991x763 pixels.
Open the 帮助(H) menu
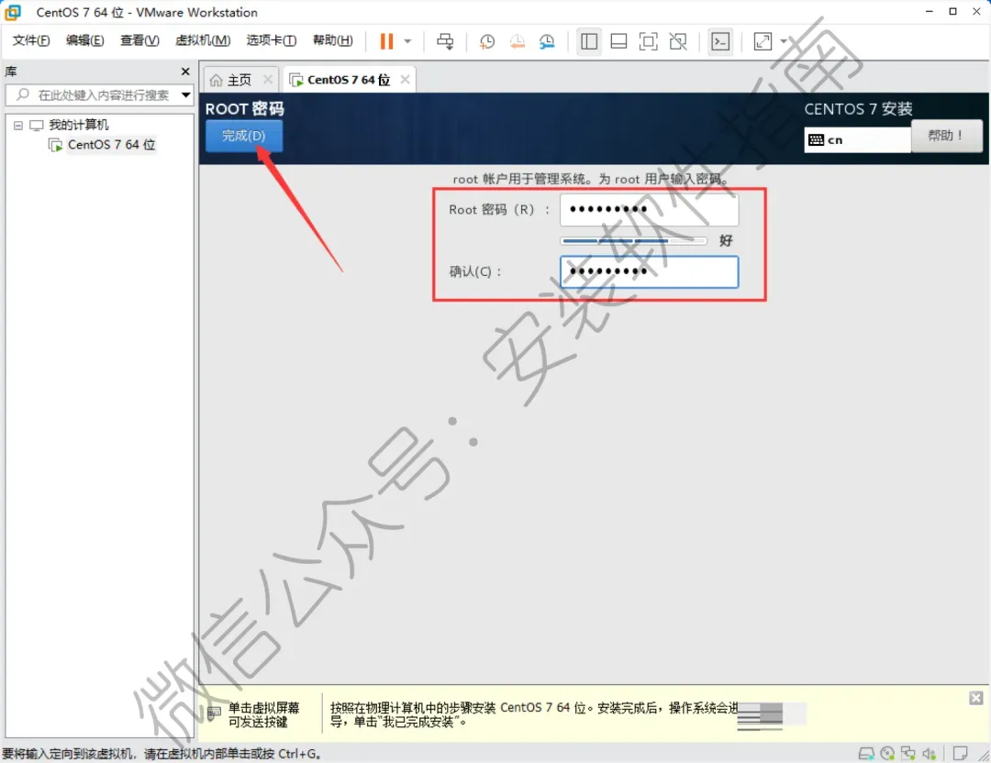333,40
